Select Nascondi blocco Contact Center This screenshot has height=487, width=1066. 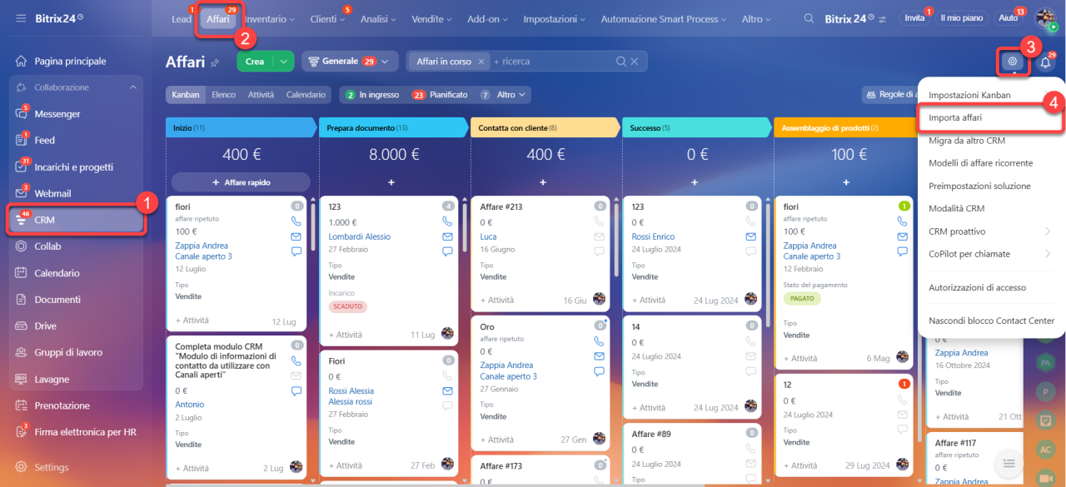point(990,321)
